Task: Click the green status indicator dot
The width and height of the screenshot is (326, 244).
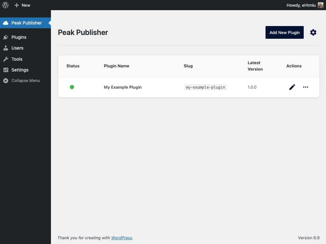Action: (x=72, y=87)
